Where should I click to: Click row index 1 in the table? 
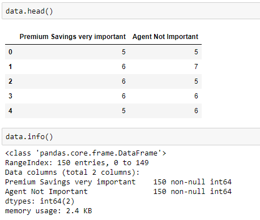coord(10,67)
